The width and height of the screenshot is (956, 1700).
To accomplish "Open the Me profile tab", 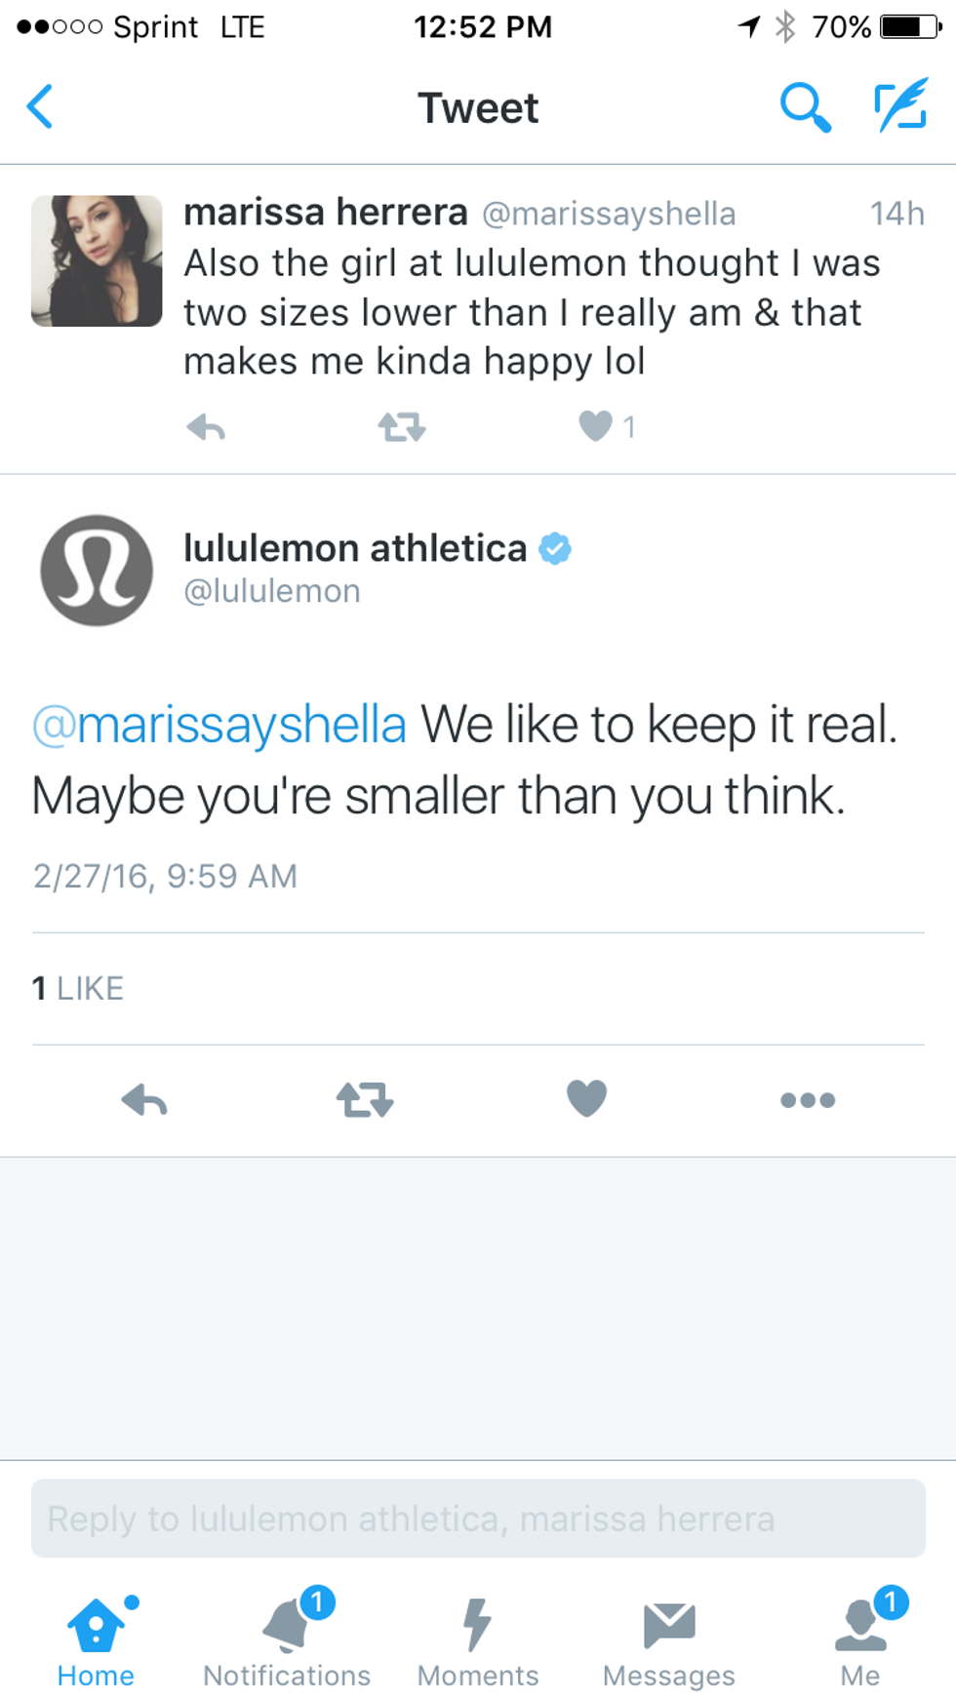I will (860, 1641).
